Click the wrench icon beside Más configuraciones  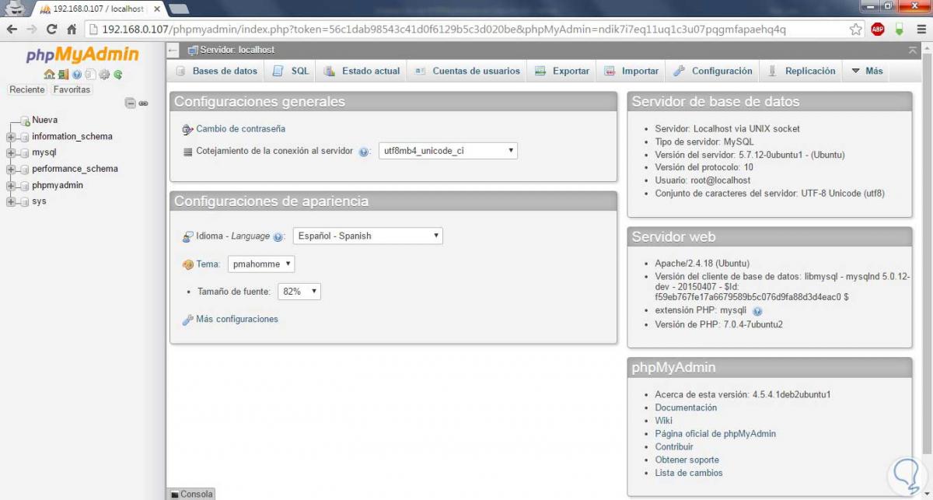(x=186, y=319)
